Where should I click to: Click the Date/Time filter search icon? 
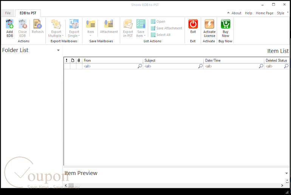[x=261, y=66]
